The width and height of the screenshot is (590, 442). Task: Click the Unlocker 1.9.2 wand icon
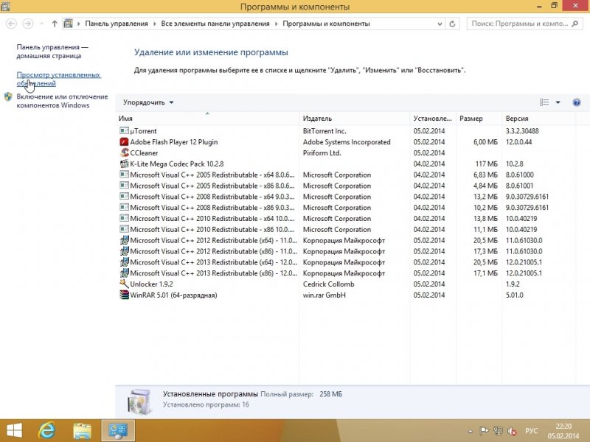124,284
